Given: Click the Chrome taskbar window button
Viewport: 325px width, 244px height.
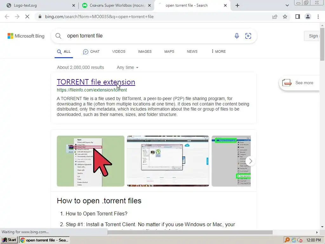Looking at the screenshot, I should (44, 240).
